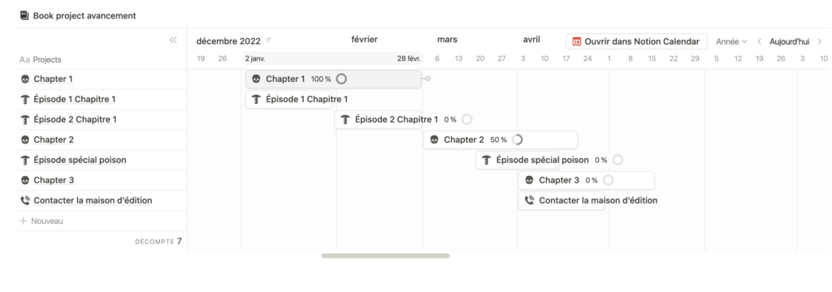Screen dimensions: 832x292
Task: Click the skull icon in Chapter 1 row
Action: point(24,79)
